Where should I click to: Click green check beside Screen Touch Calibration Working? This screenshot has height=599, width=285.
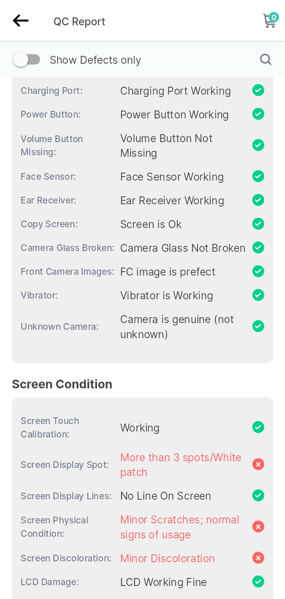258,427
